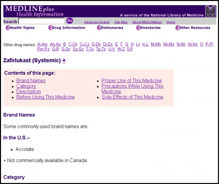
Task: Go to About MEDLINEplus link
Action: click(x=147, y=22)
